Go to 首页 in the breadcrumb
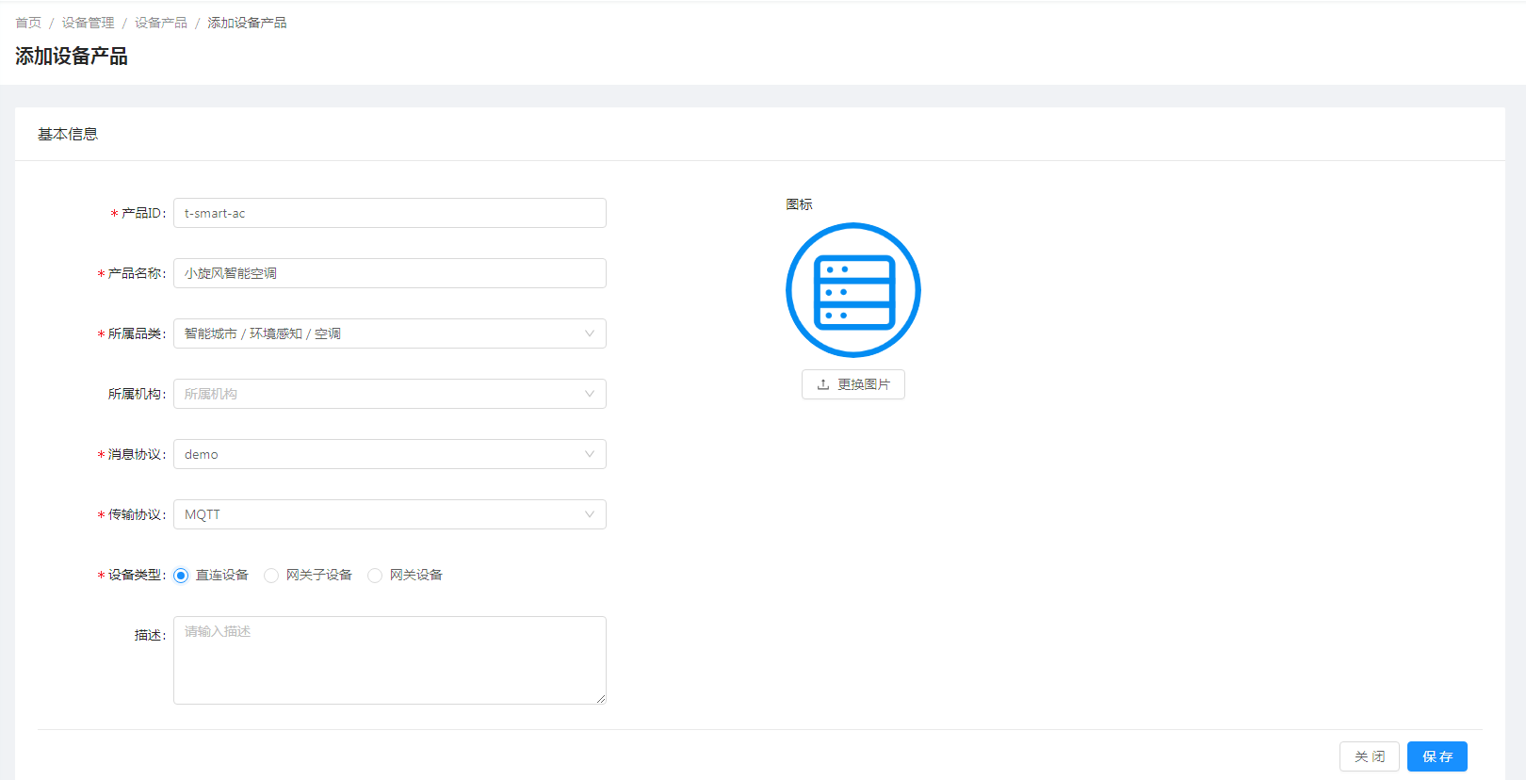 point(28,23)
